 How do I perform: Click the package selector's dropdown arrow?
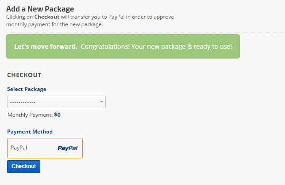coord(101,102)
